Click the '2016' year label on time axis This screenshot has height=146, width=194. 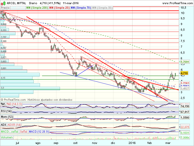tap(132, 143)
